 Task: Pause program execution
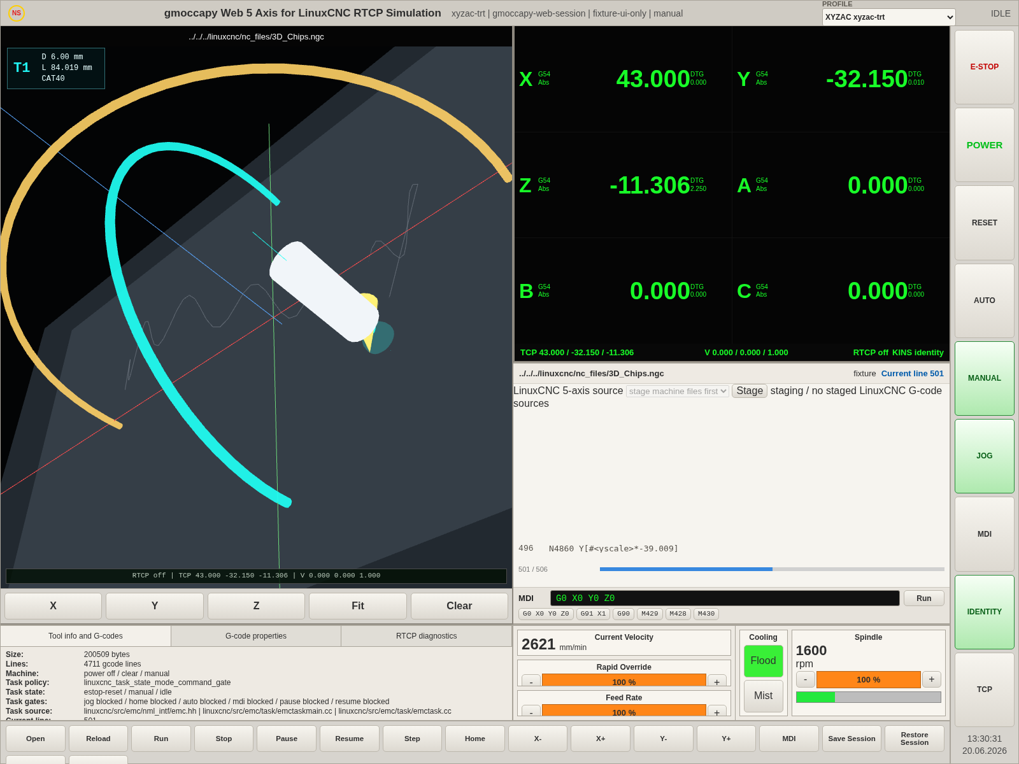(287, 739)
